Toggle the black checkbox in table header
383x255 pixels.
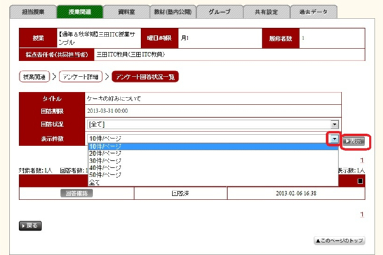coord(360,181)
